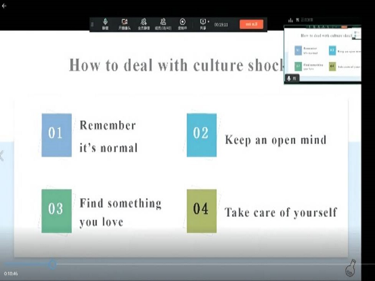Click the drag handle on the toolbar's left

point(92,24)
